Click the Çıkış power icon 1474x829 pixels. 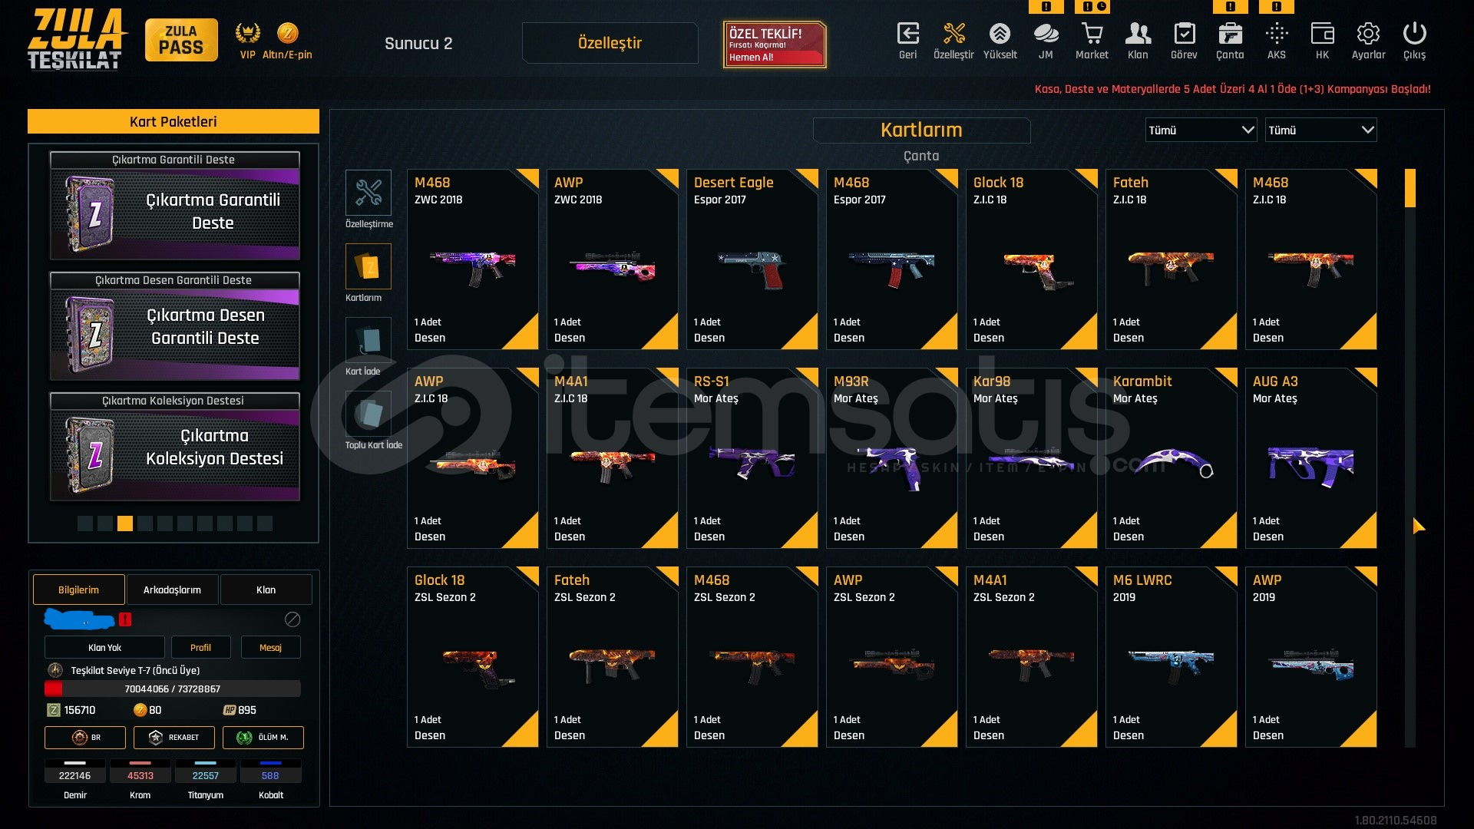coord(1414,34)
